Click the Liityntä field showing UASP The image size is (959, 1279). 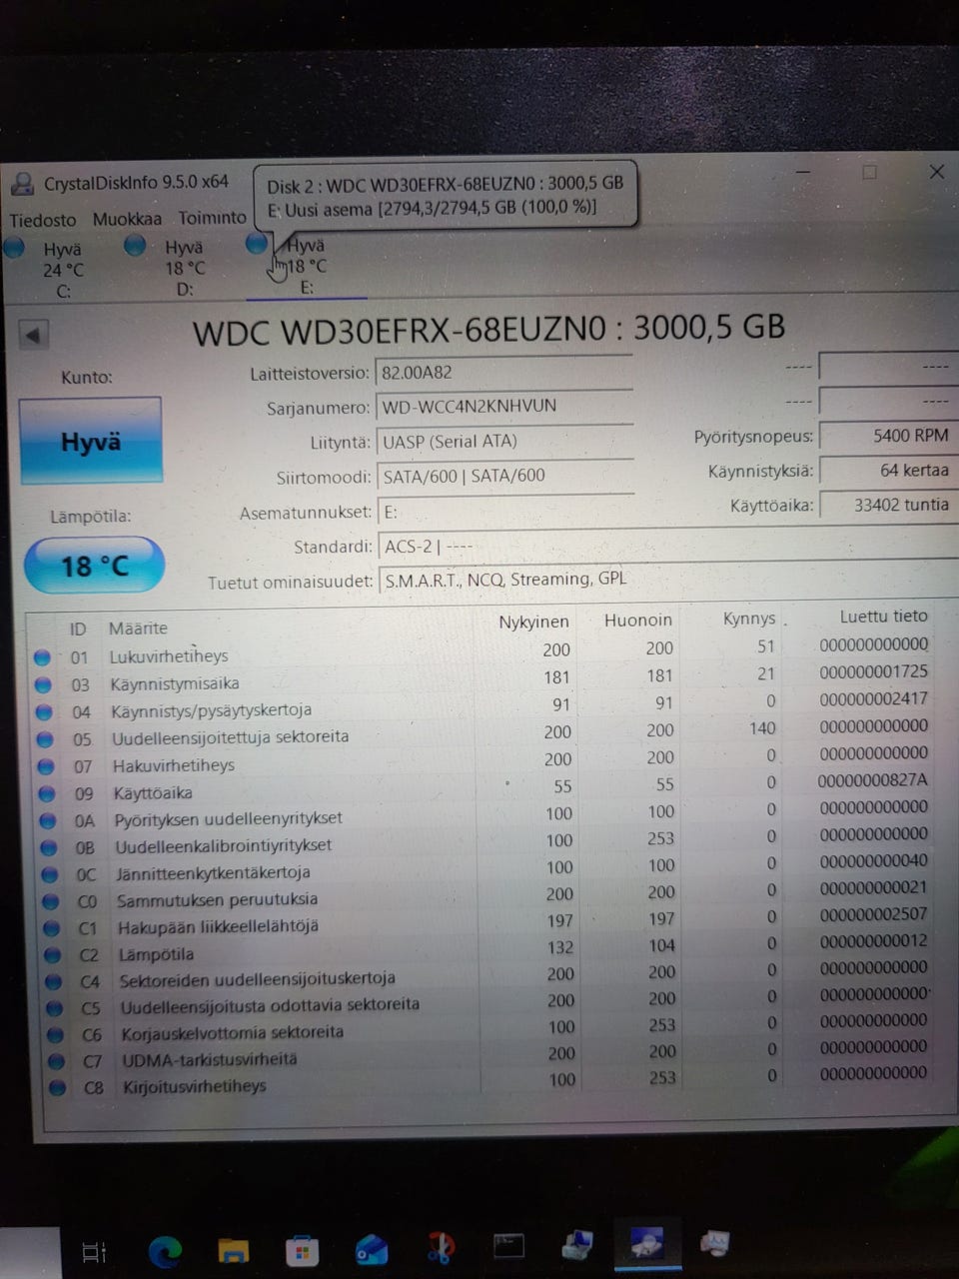pyautogui.click(x=504, y=442)
